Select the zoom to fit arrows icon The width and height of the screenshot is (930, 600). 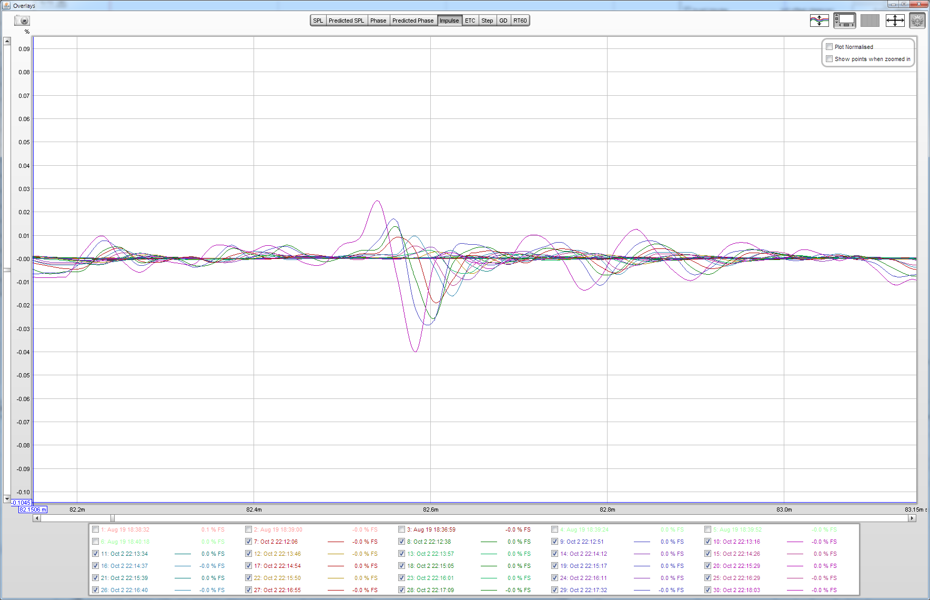click(x=895, y=21)
